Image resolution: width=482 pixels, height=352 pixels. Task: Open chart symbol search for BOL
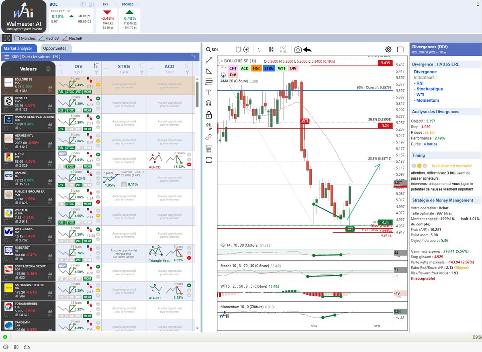[212, 49]
